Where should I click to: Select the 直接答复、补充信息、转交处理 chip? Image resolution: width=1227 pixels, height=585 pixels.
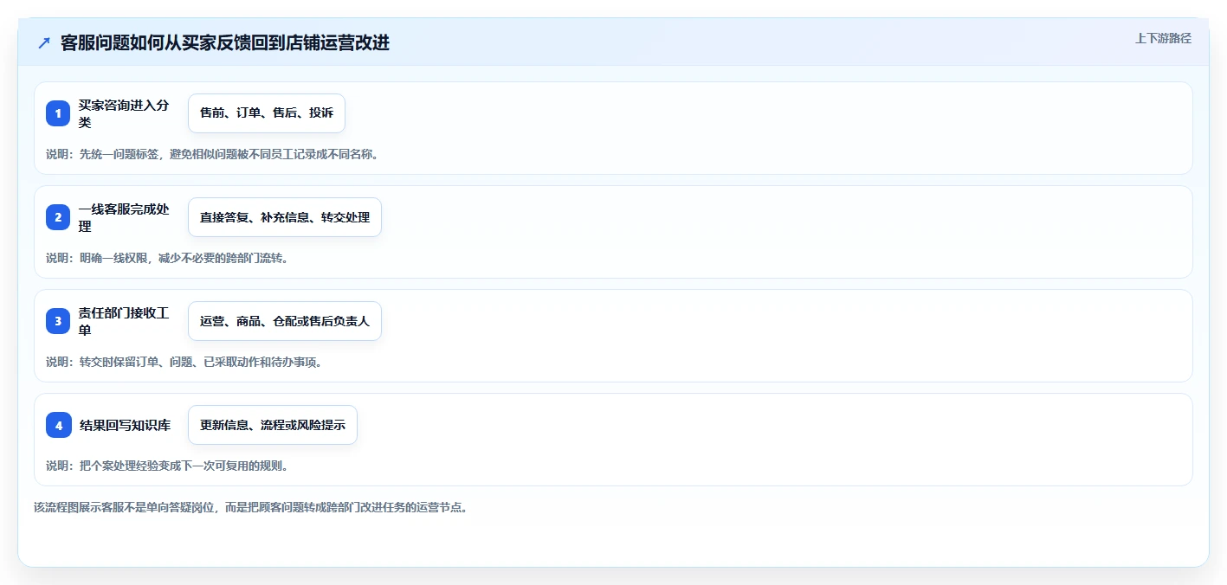(x=285, y=217)
